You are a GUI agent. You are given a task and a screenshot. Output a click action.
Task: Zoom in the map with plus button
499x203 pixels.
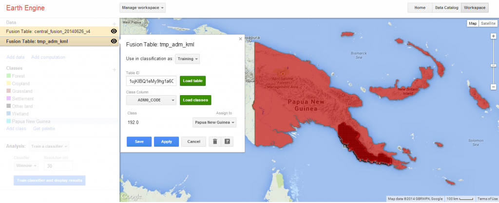tap(493, 36)
